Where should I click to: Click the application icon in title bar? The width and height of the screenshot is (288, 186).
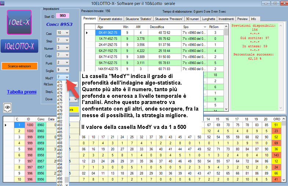point(2,3)
